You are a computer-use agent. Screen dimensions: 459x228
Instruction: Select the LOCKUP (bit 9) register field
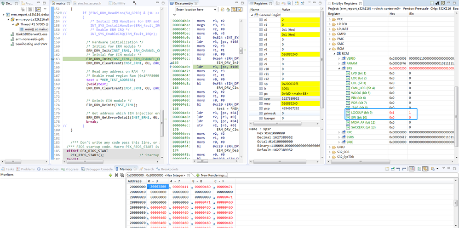[361, 113]
